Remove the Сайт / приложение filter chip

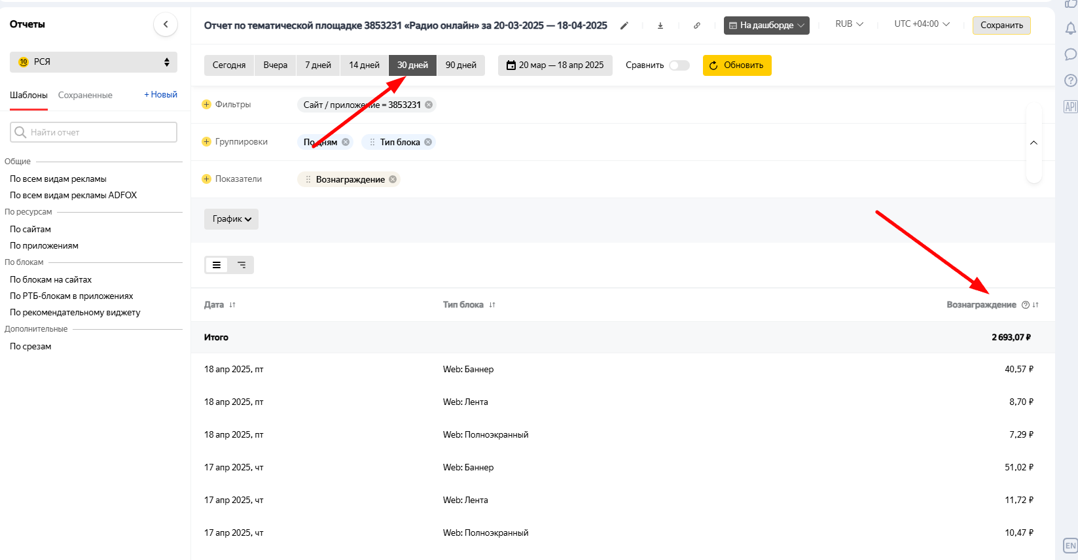[429, 105]
